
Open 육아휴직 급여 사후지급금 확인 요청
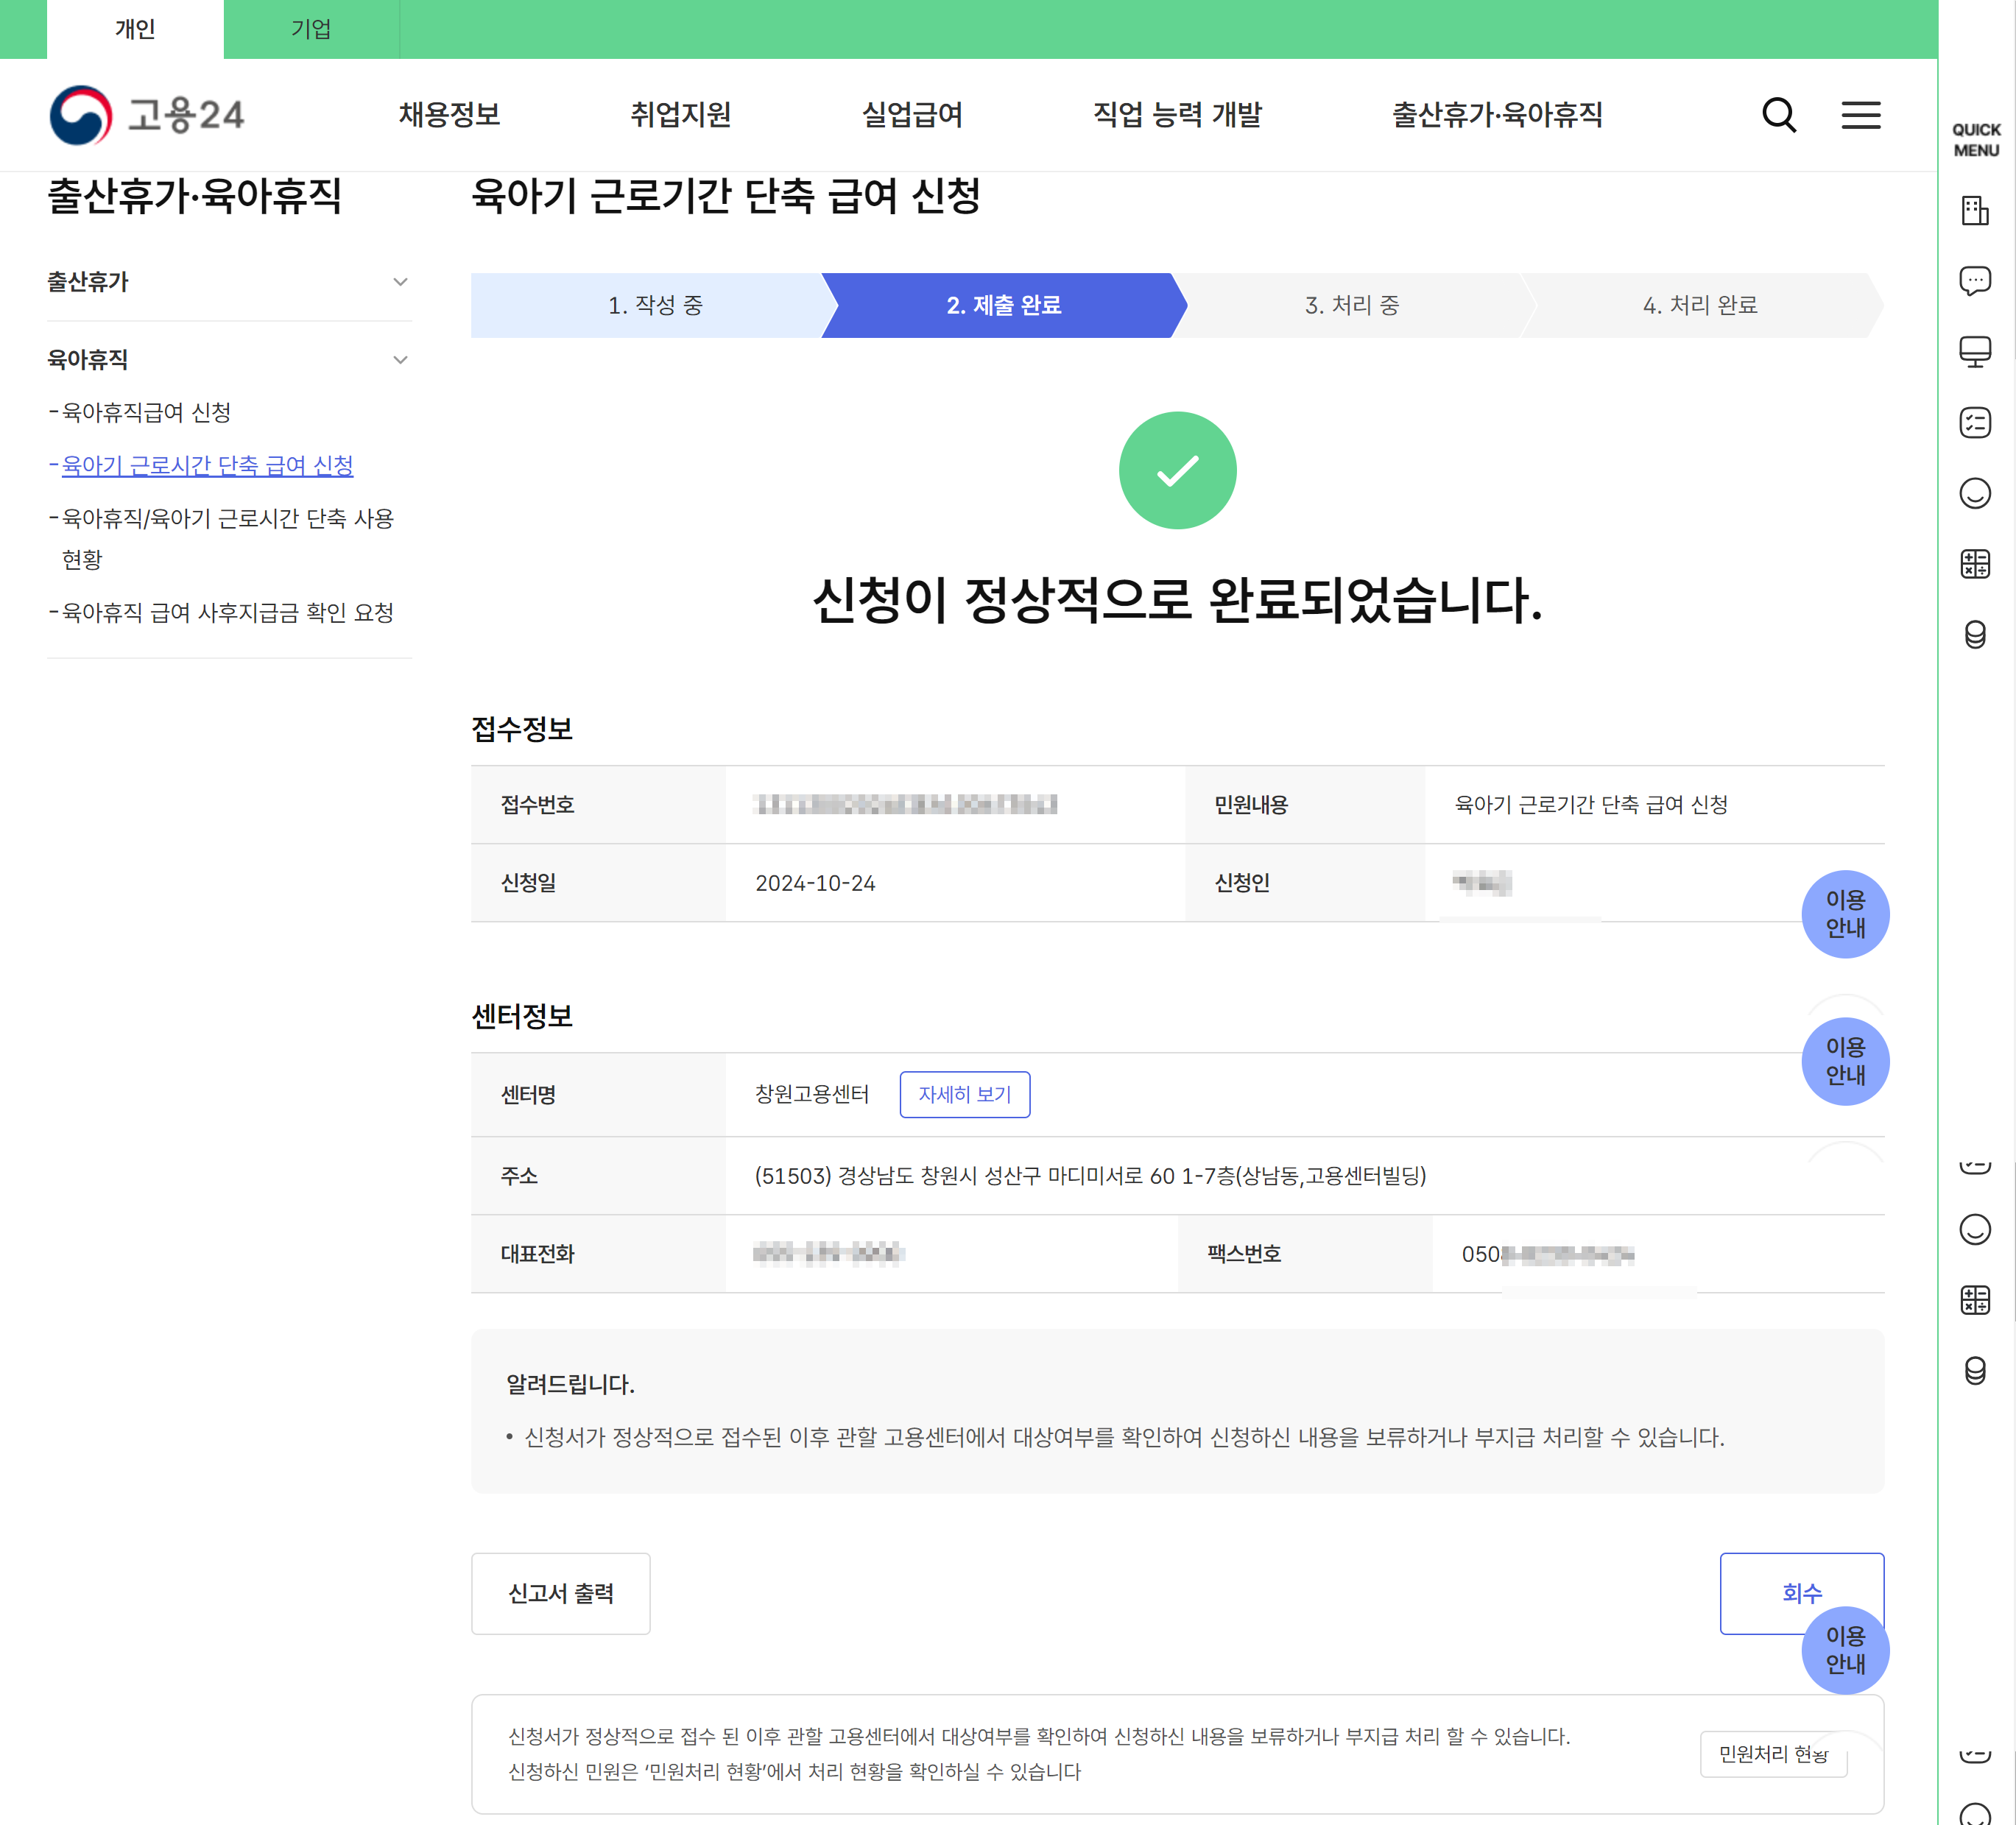pyautogui.click(x=228, y=612)
